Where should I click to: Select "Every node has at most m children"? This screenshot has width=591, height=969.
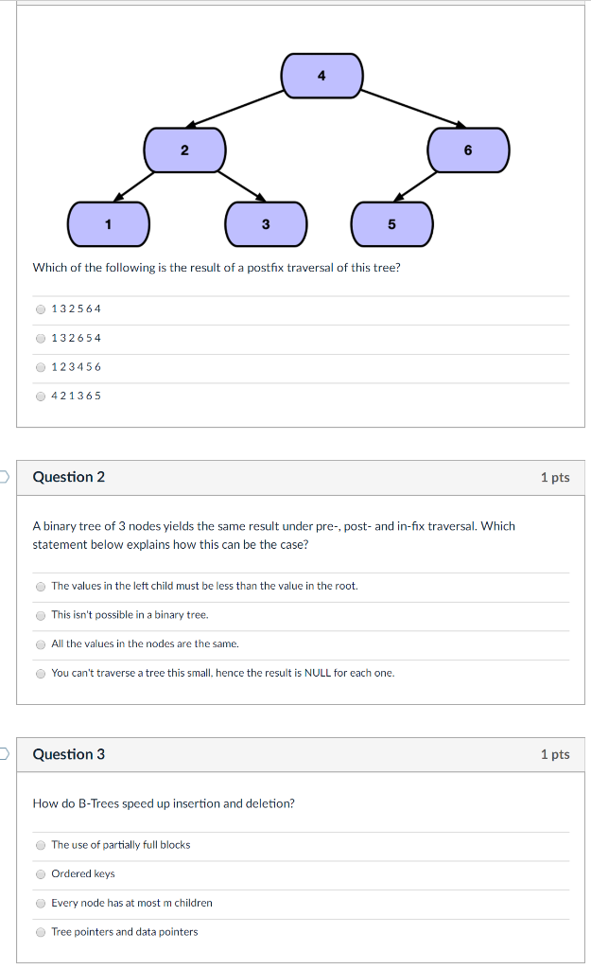[41, 903]
